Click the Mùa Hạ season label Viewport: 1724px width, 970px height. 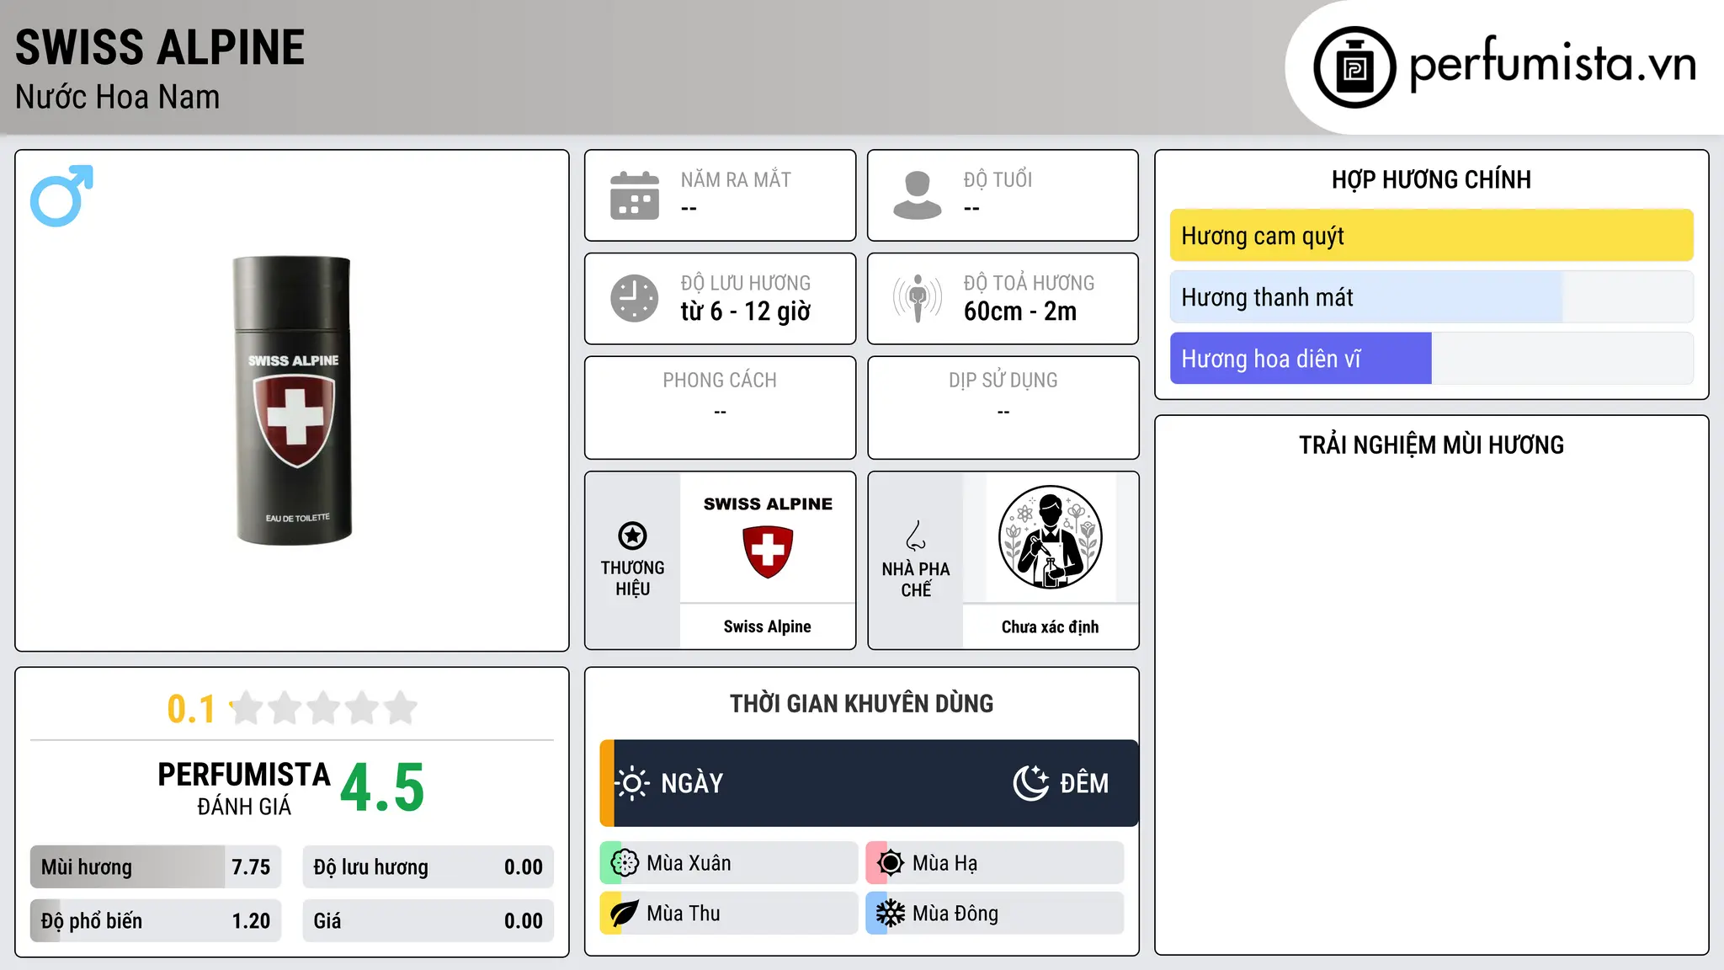click(x=945, y=863)
